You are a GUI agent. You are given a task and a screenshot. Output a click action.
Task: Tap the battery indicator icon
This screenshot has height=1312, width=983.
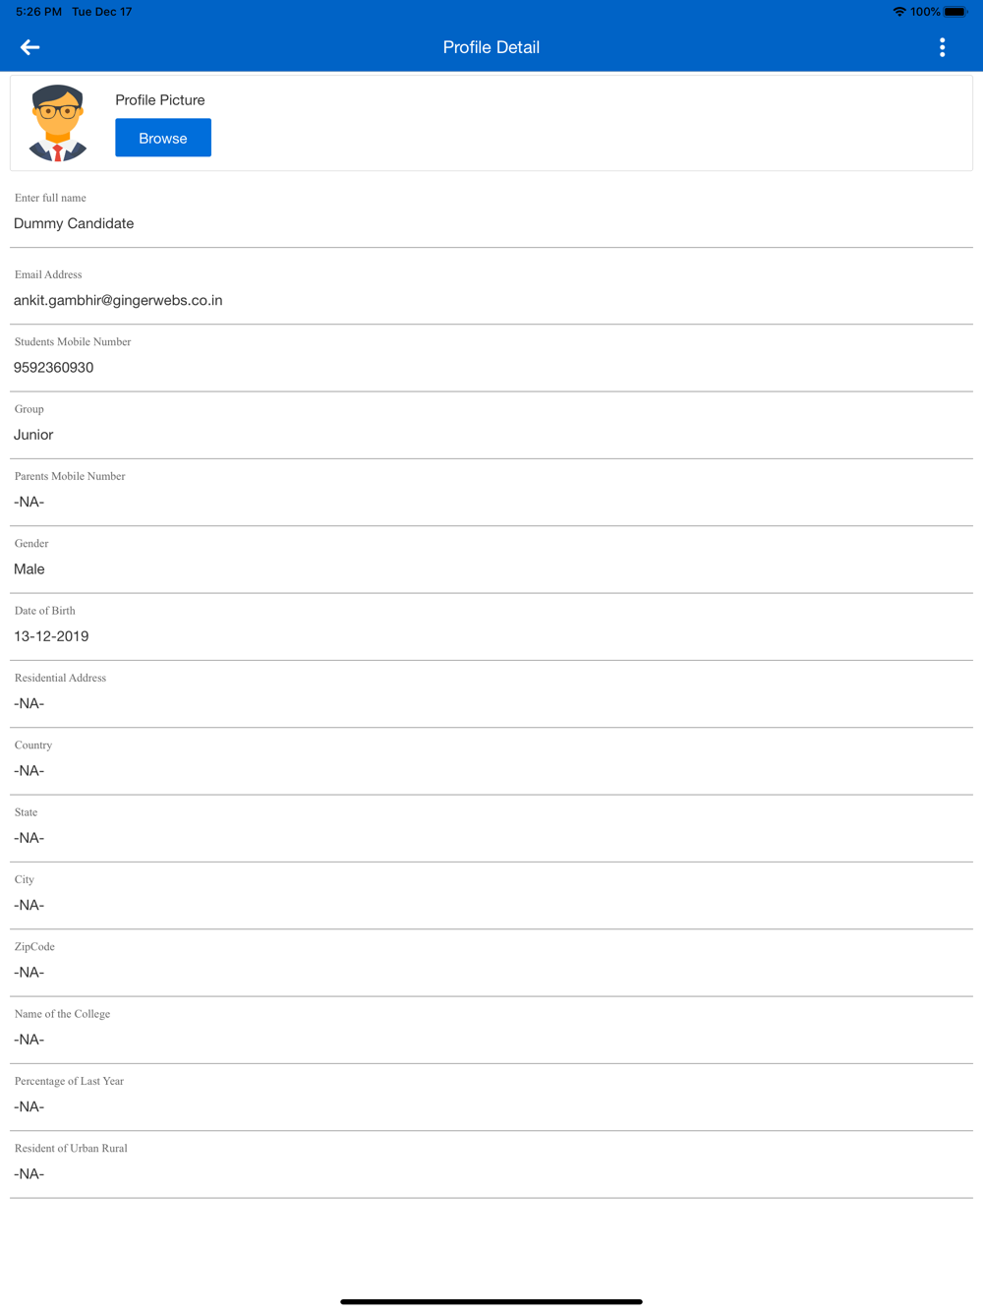point(955,12)
